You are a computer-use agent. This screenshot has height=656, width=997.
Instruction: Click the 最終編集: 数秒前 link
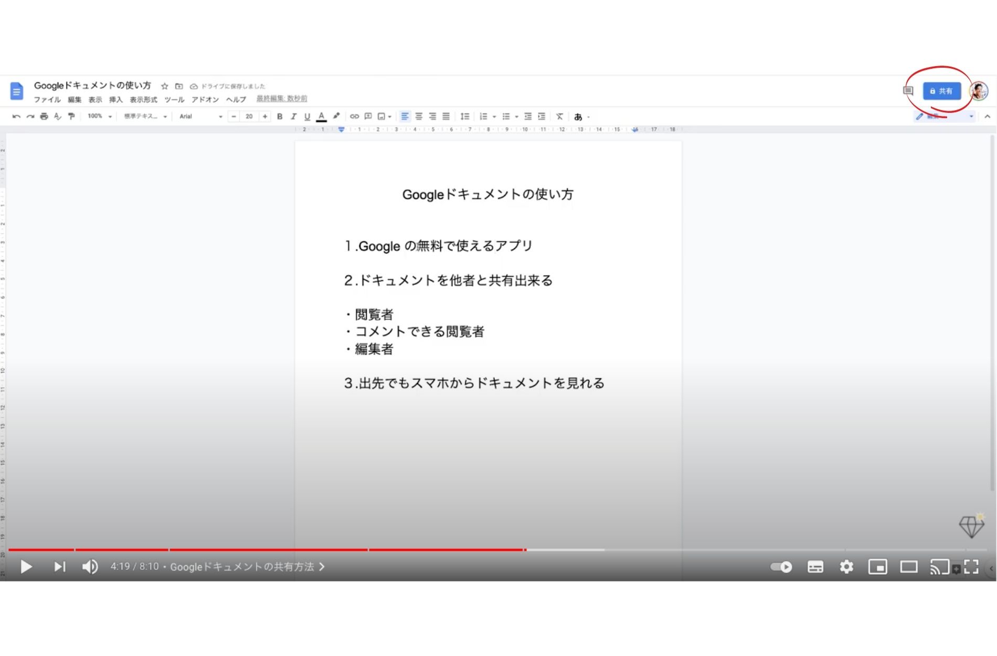pyautogui.click(x=282, y=99)
